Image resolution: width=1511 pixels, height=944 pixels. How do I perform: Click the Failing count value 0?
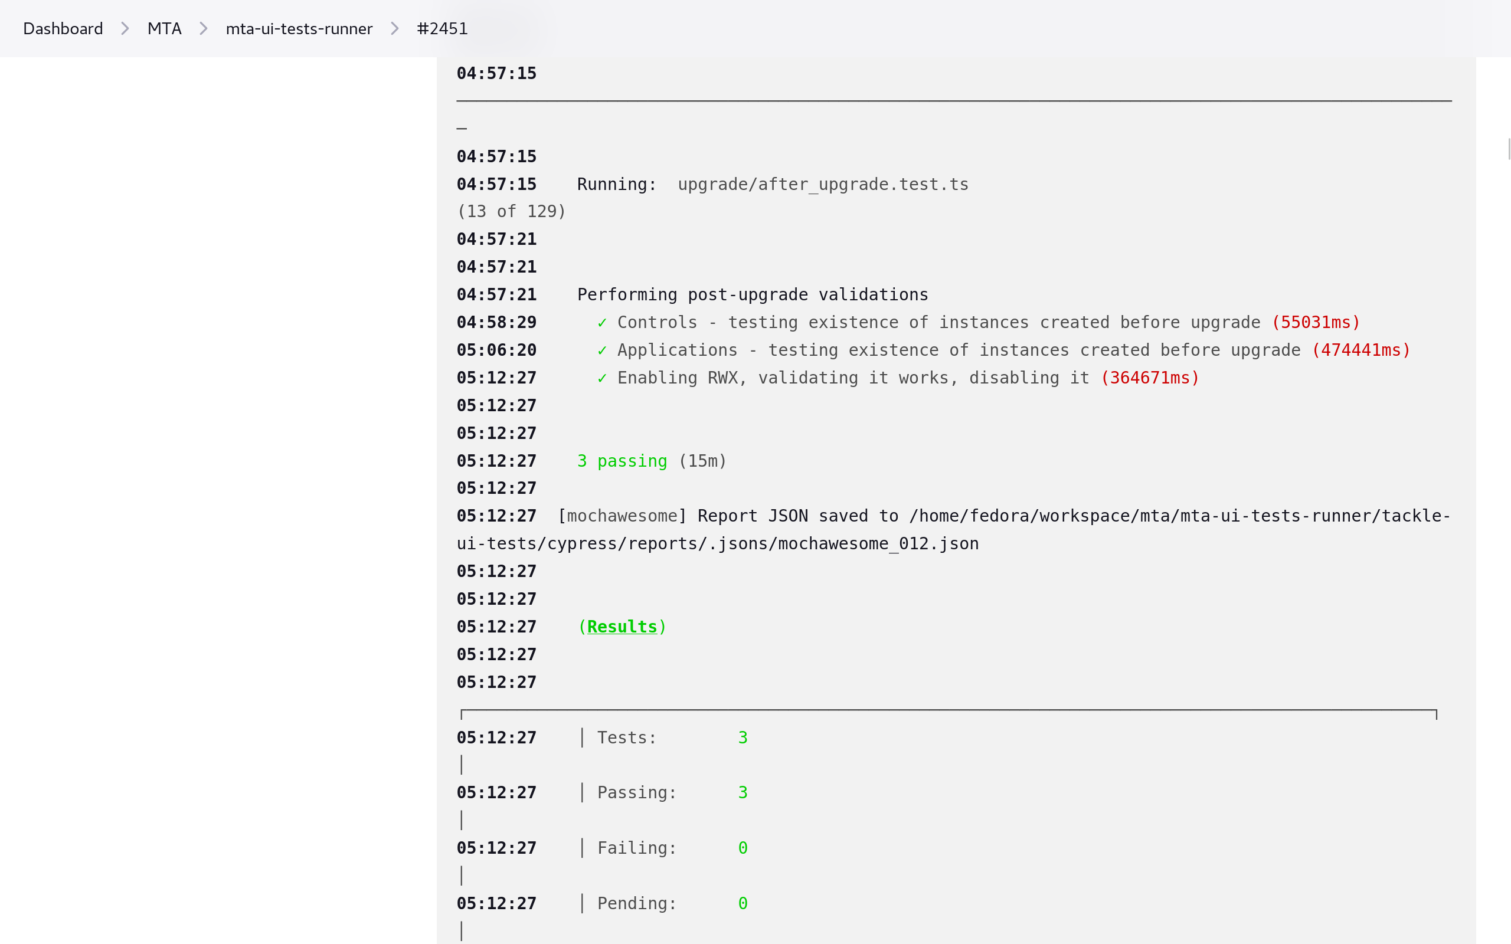743,848
